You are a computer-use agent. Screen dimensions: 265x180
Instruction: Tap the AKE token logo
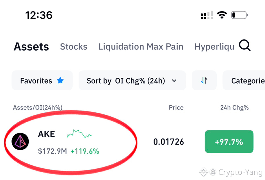[x=20, y=141]
